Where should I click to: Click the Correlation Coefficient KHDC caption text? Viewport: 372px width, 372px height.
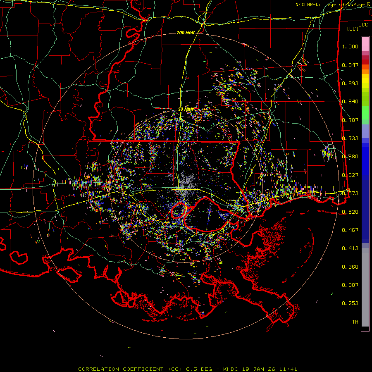point(188,369)
